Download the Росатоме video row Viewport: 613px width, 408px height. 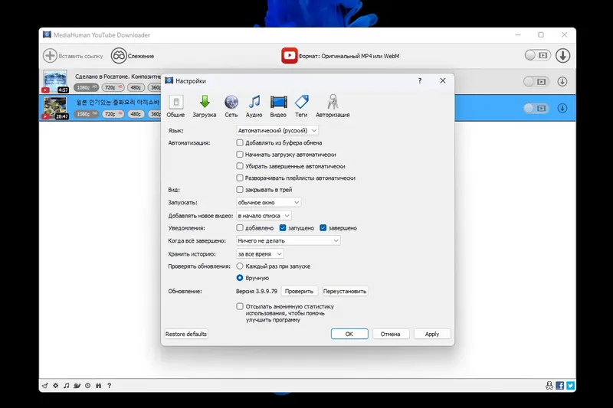tap(562, 82)
